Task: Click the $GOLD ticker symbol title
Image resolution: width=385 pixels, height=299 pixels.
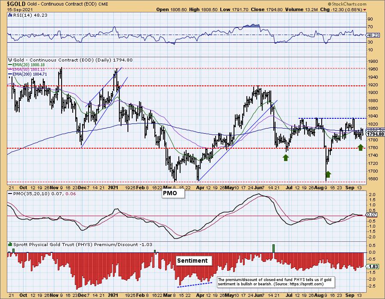Action: point(16,4)
